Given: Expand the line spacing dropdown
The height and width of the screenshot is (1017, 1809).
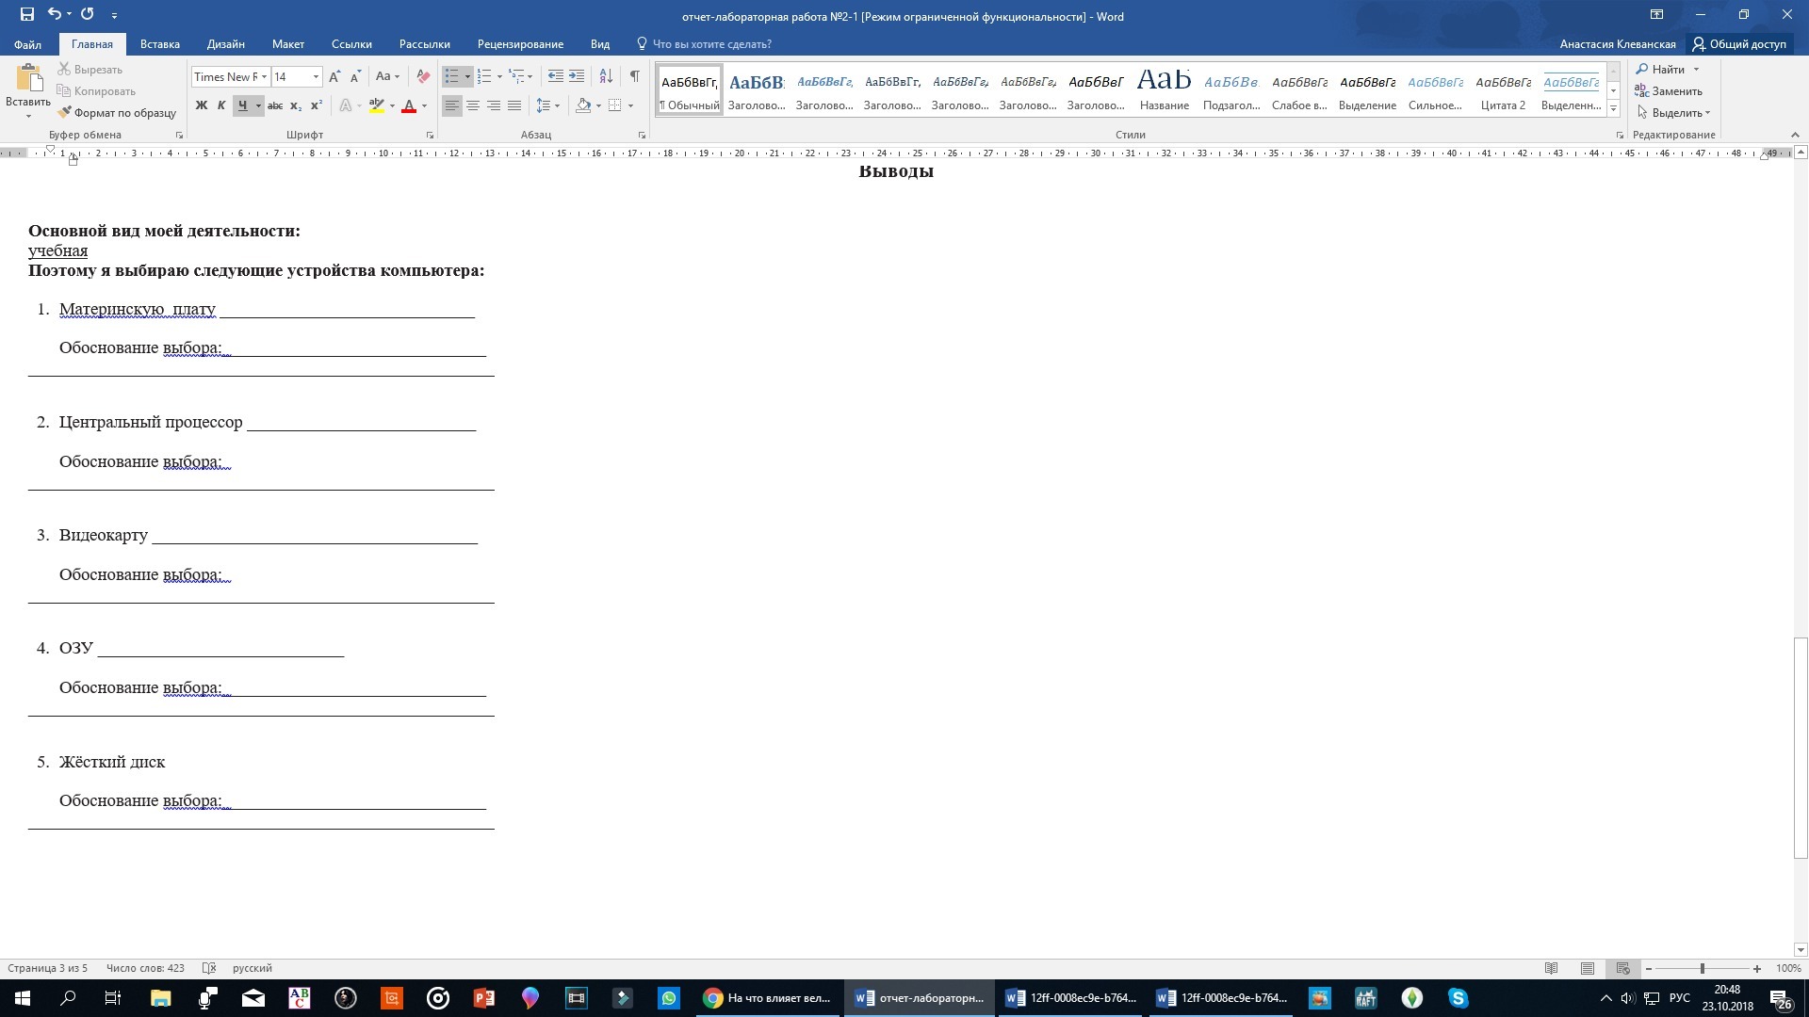Looking at the screenshot, I should click(x=557, y=105).
